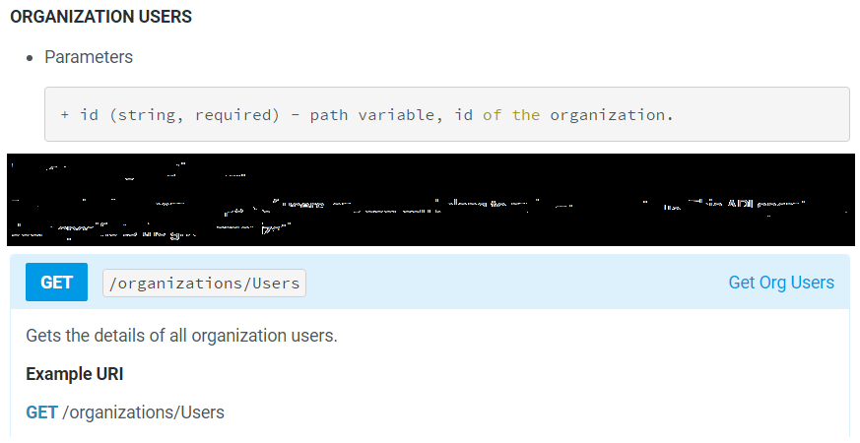Click the 'id' parameter name in code block

coord(89,114)
